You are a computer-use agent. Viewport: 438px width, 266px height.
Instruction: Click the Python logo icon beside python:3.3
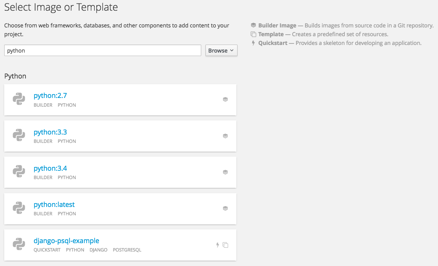pos(19,135)
